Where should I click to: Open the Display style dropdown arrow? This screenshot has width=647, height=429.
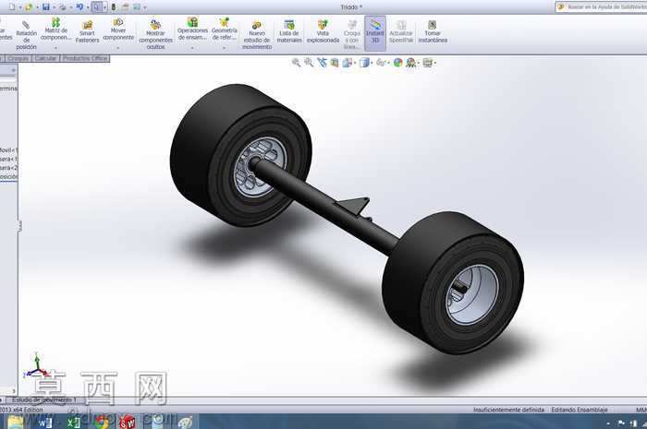click(372, 63)
